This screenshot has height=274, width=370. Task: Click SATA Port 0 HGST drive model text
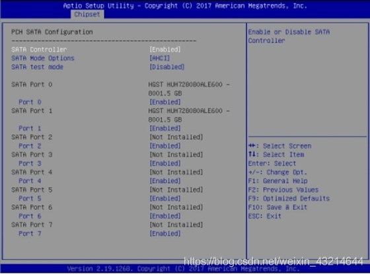(189, 89)
